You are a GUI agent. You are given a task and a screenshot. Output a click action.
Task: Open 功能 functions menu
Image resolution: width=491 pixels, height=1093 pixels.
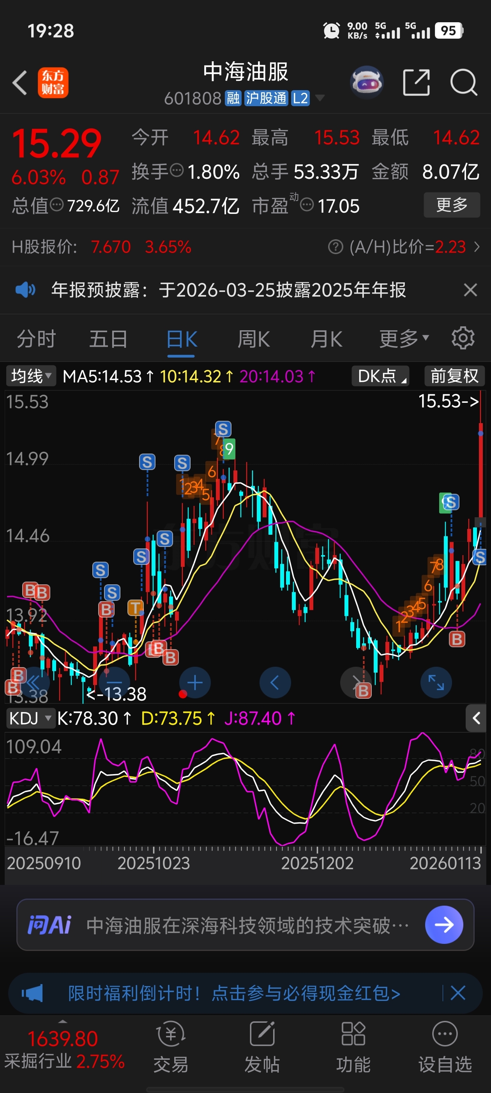tap(353, 1047)
